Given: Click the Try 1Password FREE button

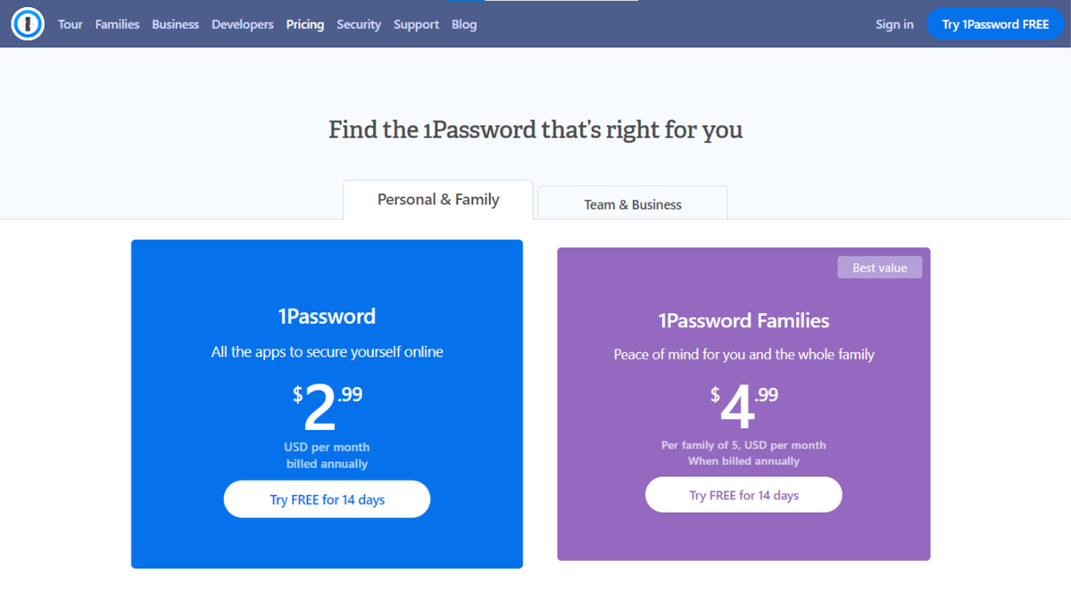Looking at the screenshot, I should pyautogui.click(x=995, y=24).
